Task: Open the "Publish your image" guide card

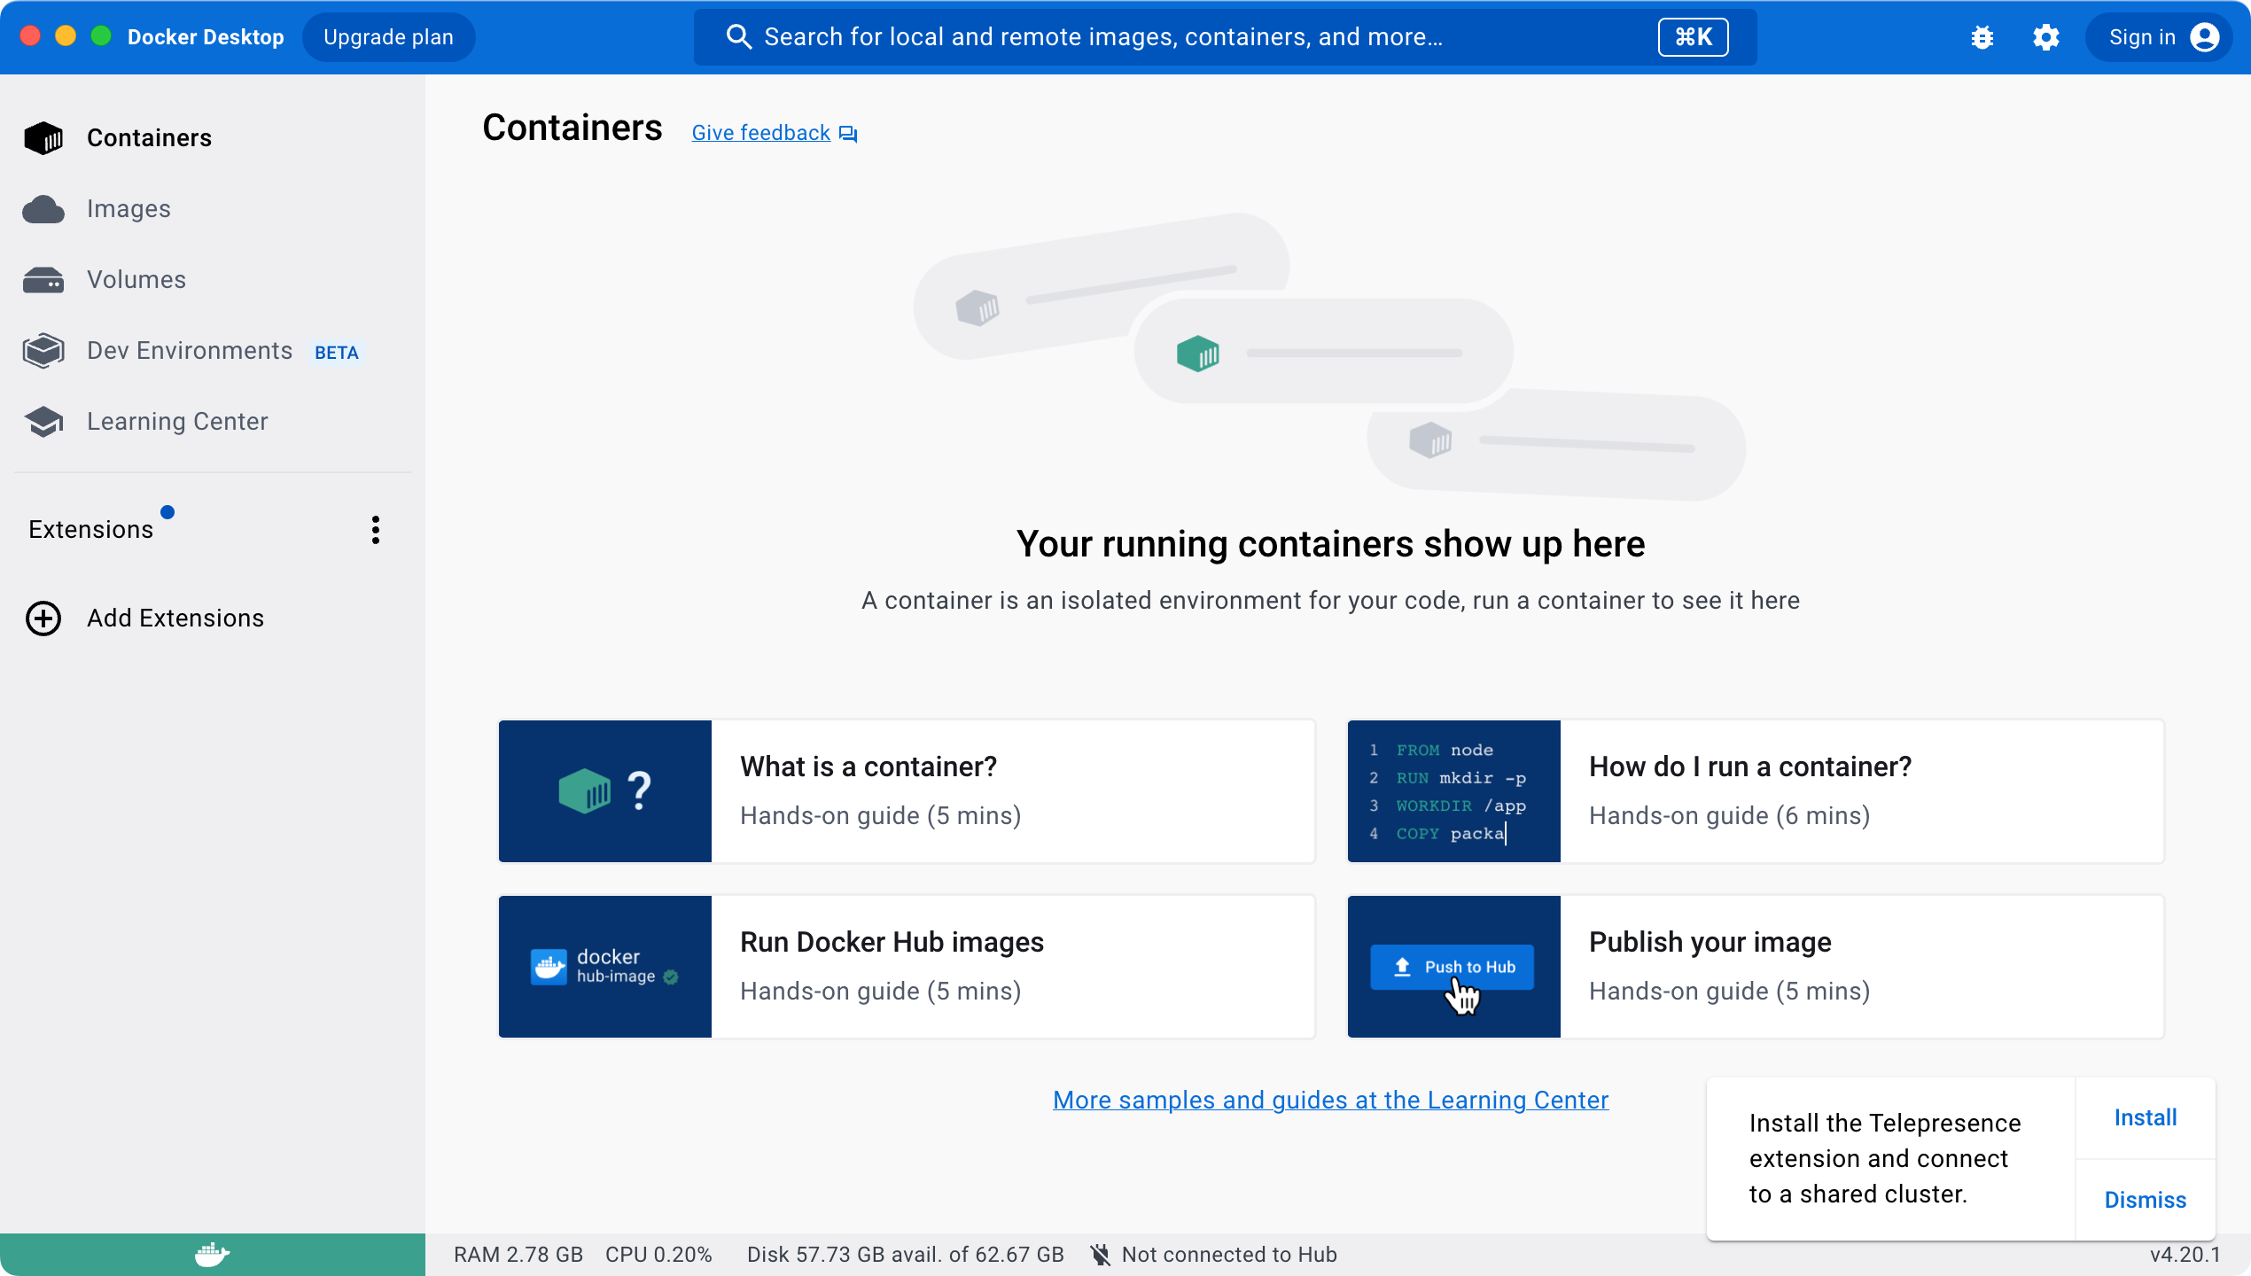Action: (x=1755, y=966)
